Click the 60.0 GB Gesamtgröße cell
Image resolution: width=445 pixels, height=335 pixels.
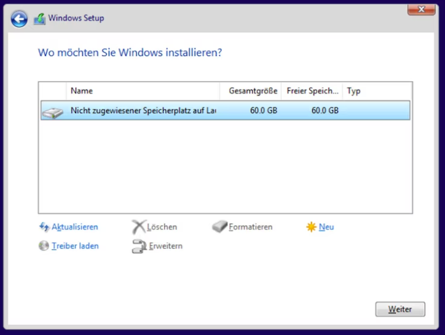point(264,111)
